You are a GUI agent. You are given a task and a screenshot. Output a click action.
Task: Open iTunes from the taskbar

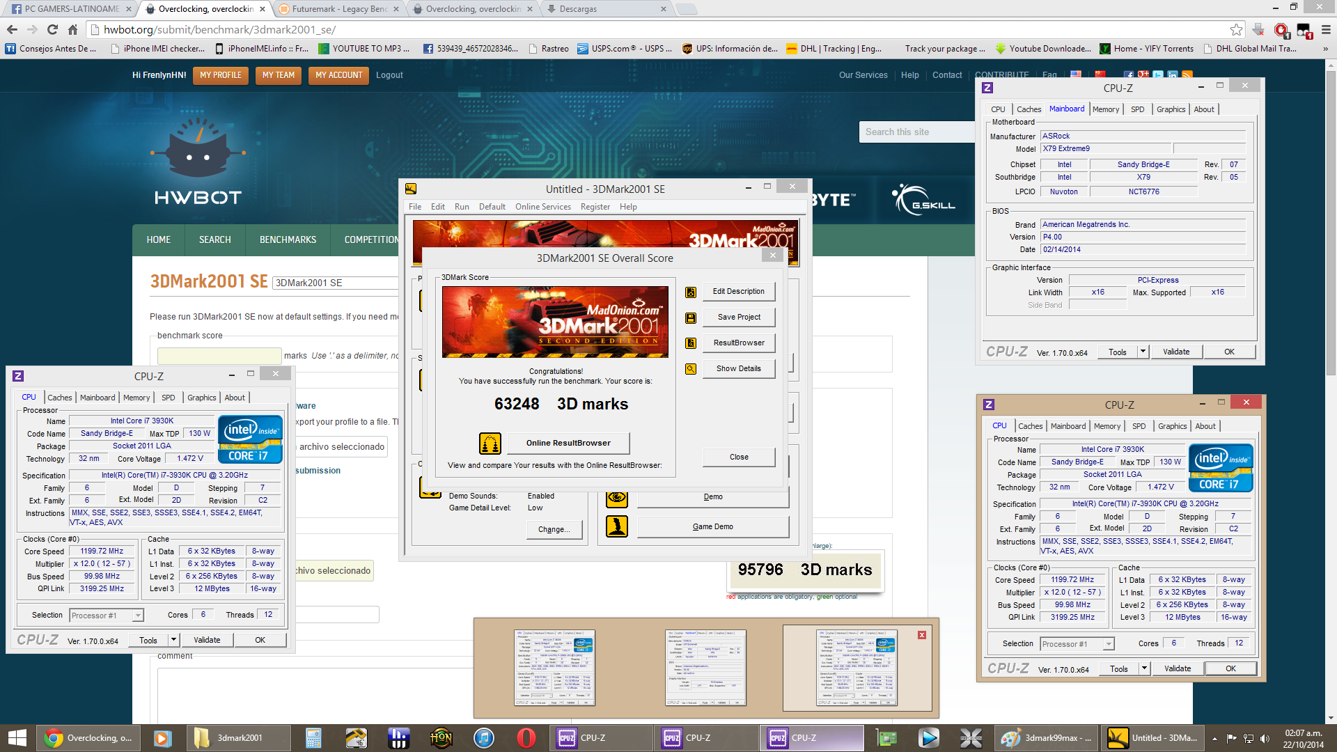point(483,737)
